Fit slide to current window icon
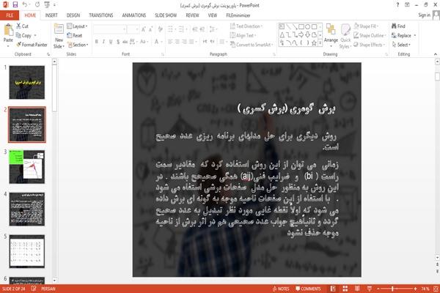The image size is (440, 293). (x=436, y=289)
